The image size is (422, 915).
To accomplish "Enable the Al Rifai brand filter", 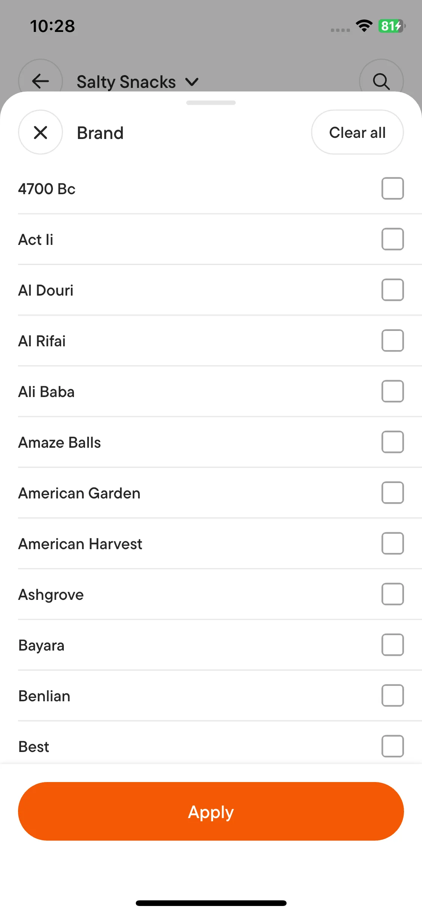I will (x=392, y=340).
